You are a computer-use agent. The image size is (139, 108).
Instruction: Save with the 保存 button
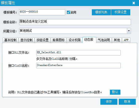[x=109, y=102]
